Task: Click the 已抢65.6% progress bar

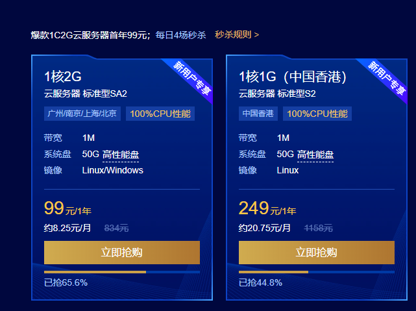Action: pos(121,272)
